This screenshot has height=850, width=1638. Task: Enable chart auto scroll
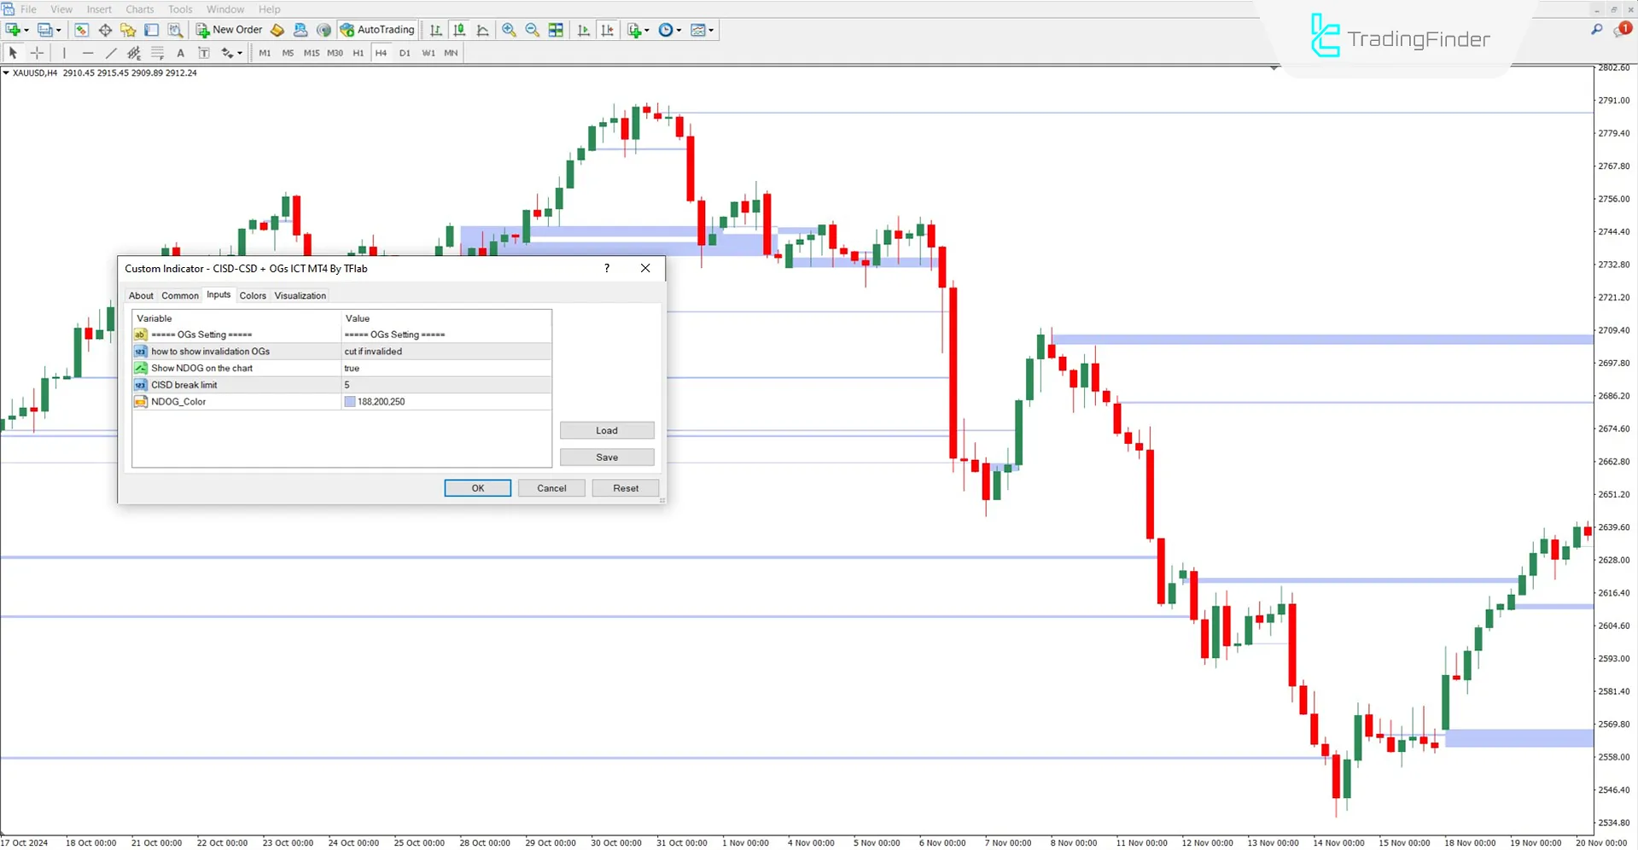point(584,30)
